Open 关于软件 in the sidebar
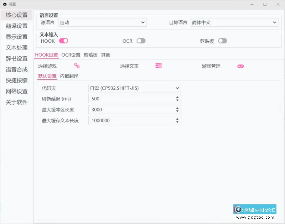The image size is (285, 224). tap(17, 102)
